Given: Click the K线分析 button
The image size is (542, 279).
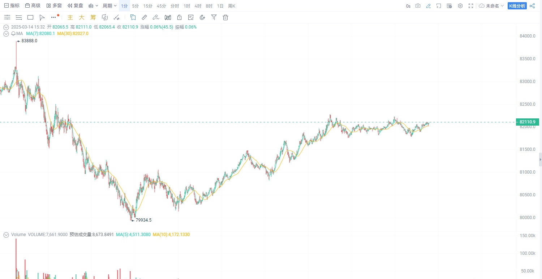Looking at the screenshot, I should pos(517,6).
